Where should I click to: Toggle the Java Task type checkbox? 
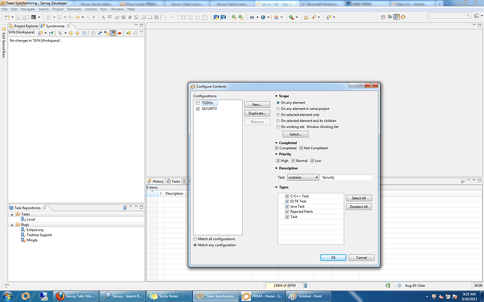tap(287, 207)
